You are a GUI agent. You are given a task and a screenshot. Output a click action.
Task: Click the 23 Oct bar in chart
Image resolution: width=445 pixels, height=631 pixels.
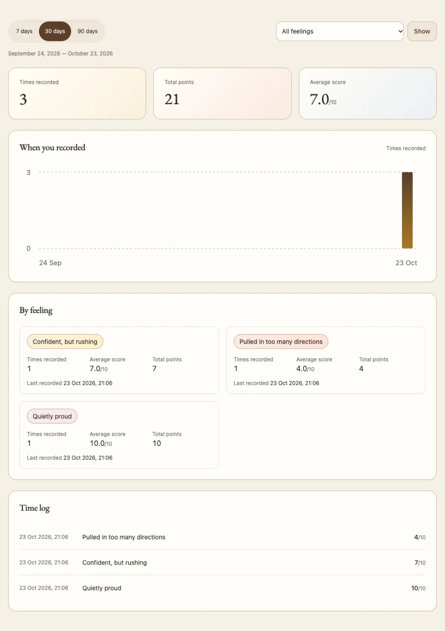[x=407, y=210]
